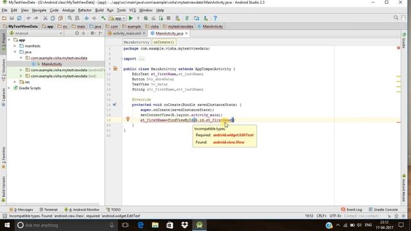Click the Replace magnifier icon
The height and width of the screenshot is (231, 411).
[77, 19]
